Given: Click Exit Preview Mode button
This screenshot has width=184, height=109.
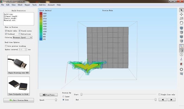Looking at the screenshot, I should (19, 100).
